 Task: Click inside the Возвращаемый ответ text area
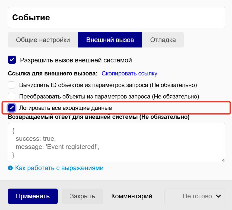(x=116, y=142)
